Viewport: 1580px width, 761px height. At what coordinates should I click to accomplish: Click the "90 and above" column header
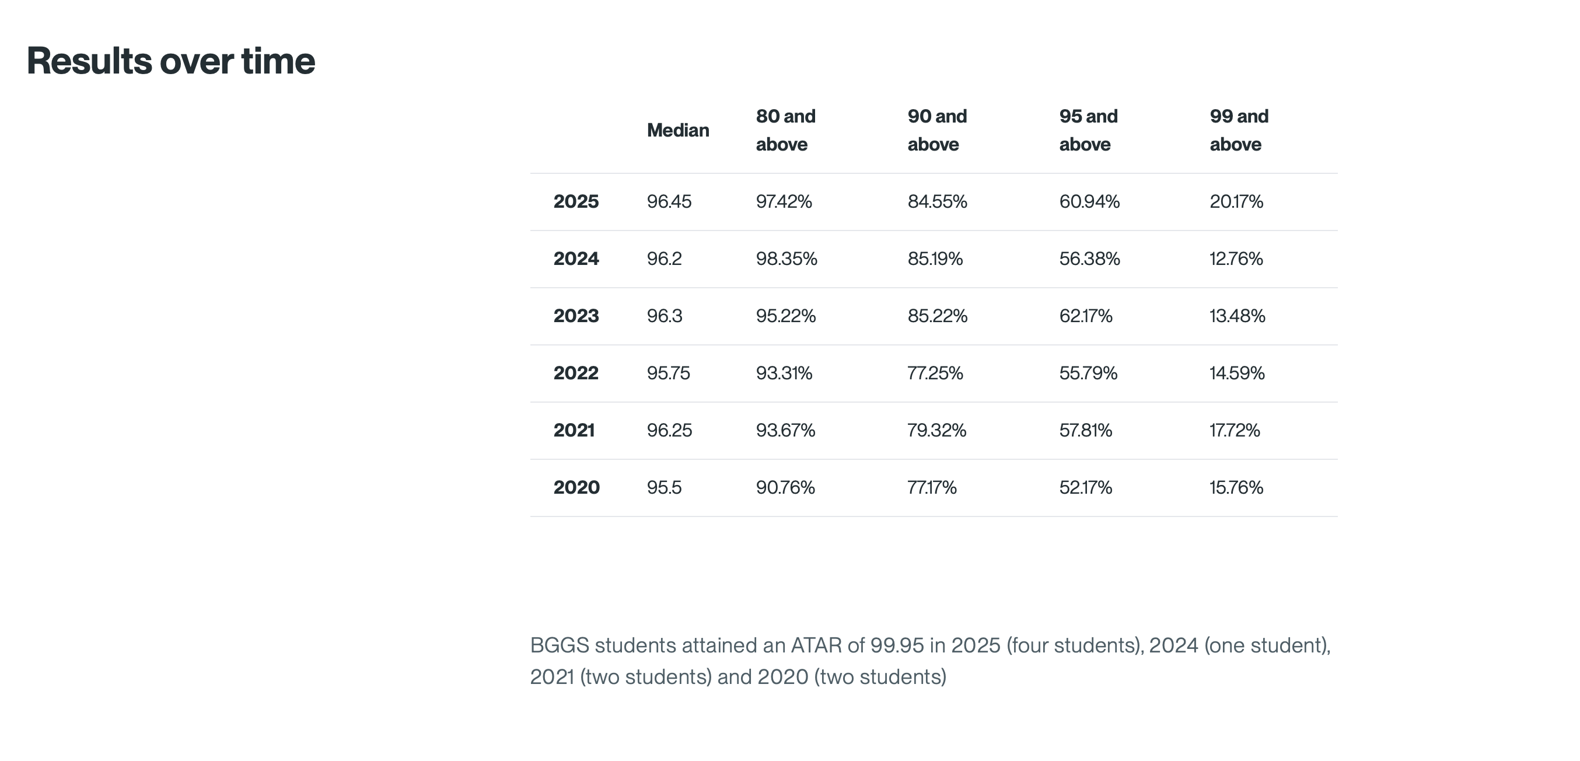936,130
